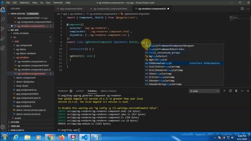Switch to app.component.html editor tab

coord(71,9)
